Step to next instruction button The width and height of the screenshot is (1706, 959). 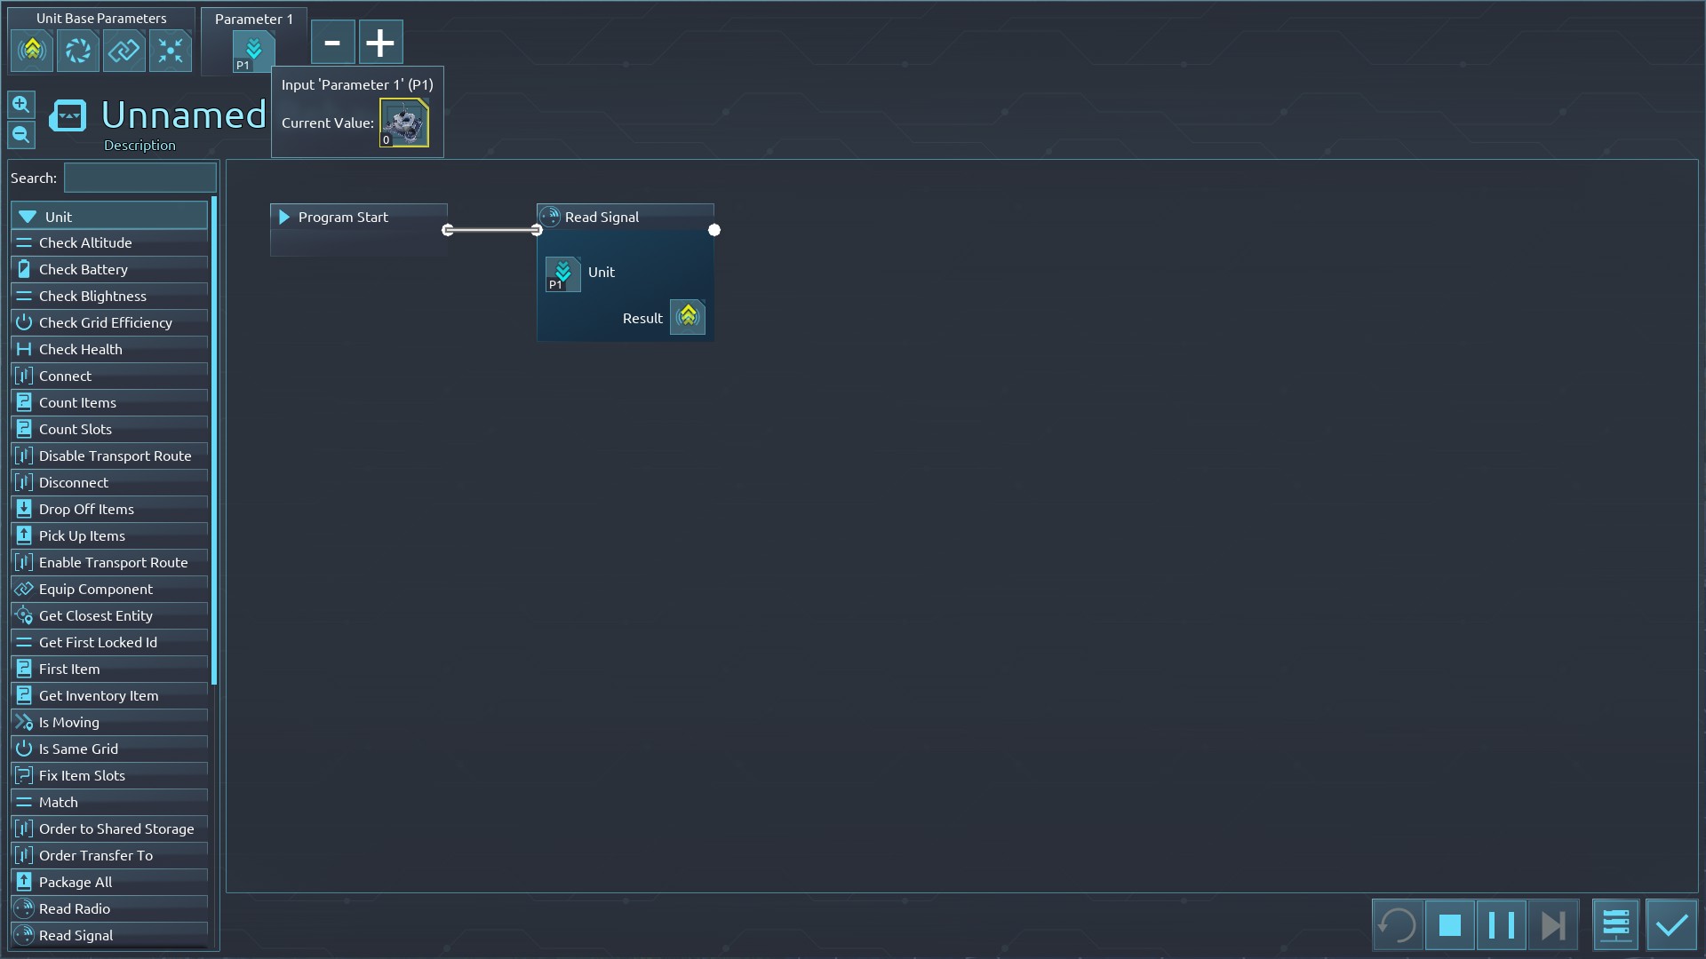1552,925
